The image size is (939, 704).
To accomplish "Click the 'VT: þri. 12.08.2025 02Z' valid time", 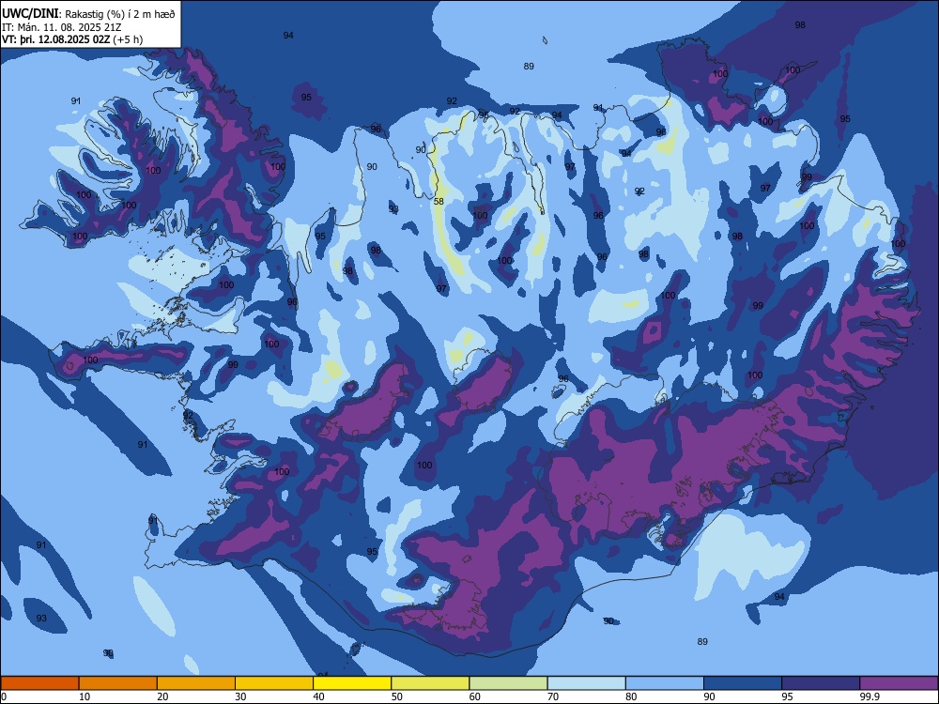I will (55, 39).
